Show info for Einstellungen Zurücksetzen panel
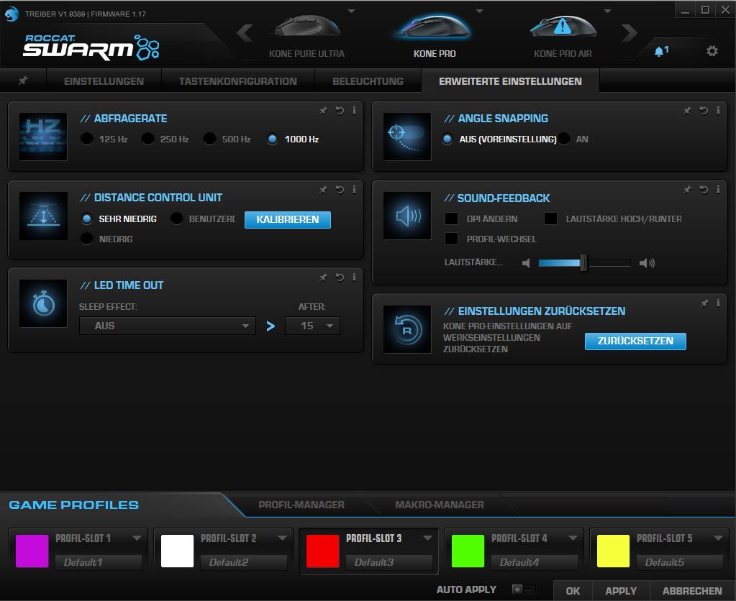The width and height of the screenshot is (736, 601). click(x=718, y=303)
